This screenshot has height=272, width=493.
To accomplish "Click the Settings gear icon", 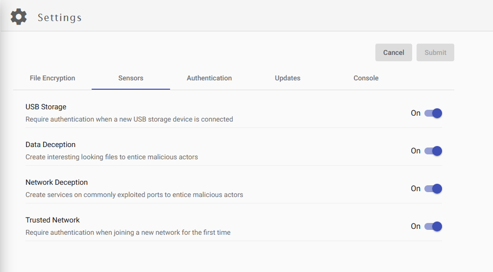I will 19,17.
